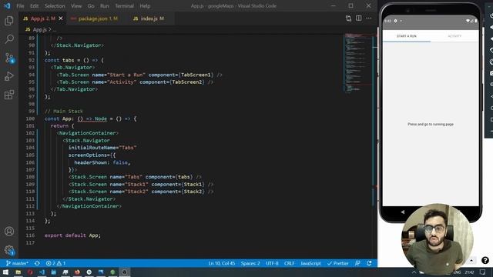This screenshot has width=493, height=277.
Task: Tap the ACTIVITY tab in the emulator
Action: [454, 36]
